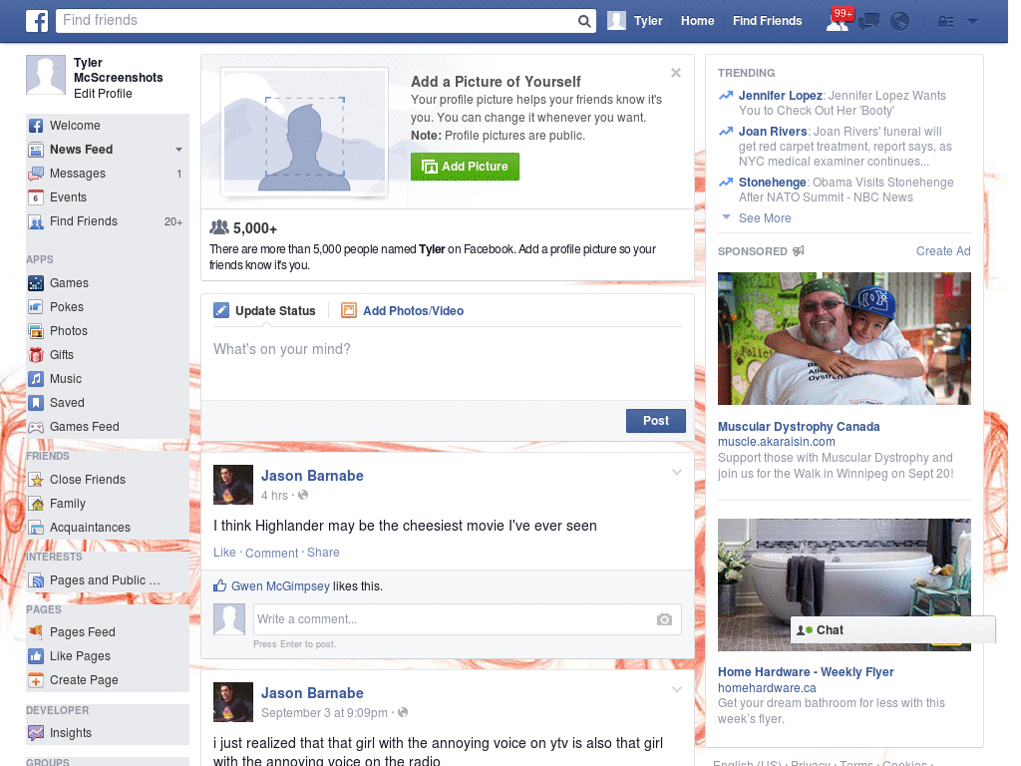Click the Stonehenge trending topic
The width and height of the screenshot is (1021, 766).
[773, 183]
